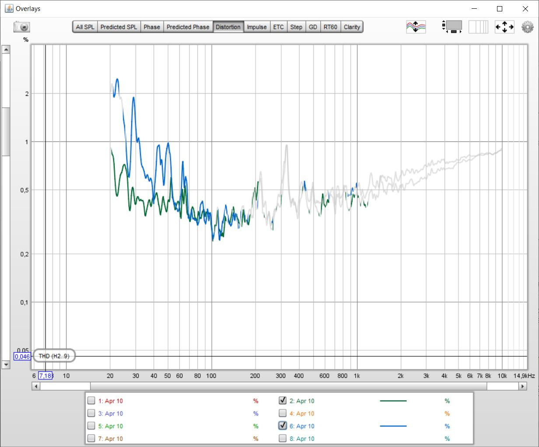Enable the 1: Apr 10 trace checkbox
This screenshot has width=539, height=447.
click(x=91, y=401)
